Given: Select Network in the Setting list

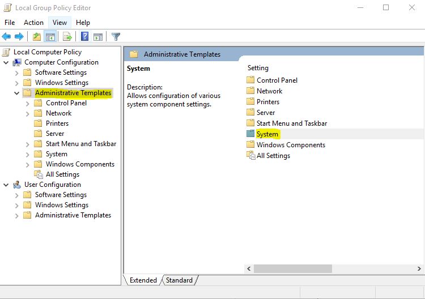Looking at the screenshot, I should [269, 91].
